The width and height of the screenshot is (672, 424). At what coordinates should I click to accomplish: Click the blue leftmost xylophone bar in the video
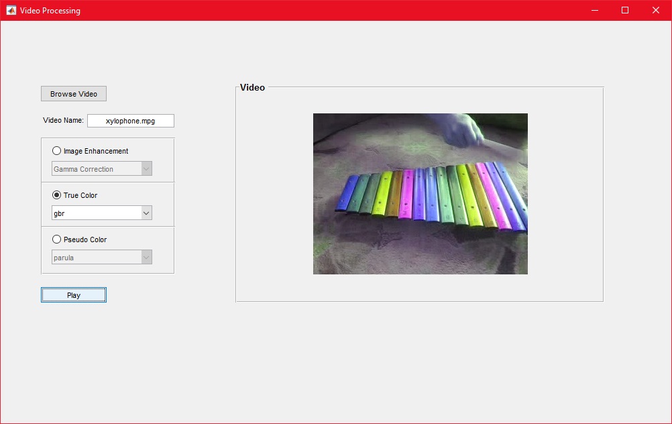(347, 194)
